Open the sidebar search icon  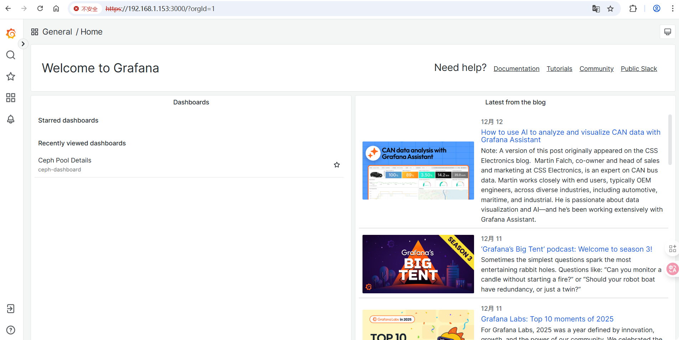coord(11,55)
